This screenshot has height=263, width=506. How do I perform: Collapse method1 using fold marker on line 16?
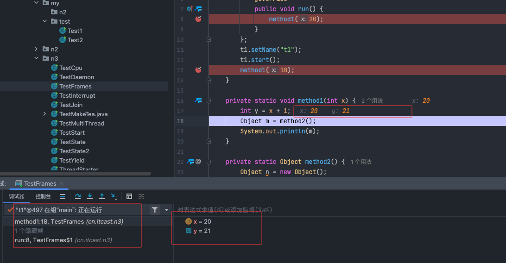point(209,100)
